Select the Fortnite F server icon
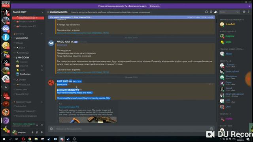 6,37
